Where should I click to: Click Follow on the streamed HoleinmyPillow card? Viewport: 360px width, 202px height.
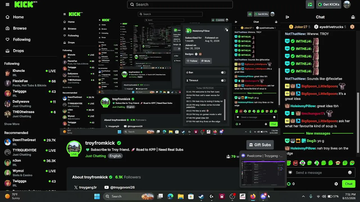pyautogui.click(x=192, y=61)
